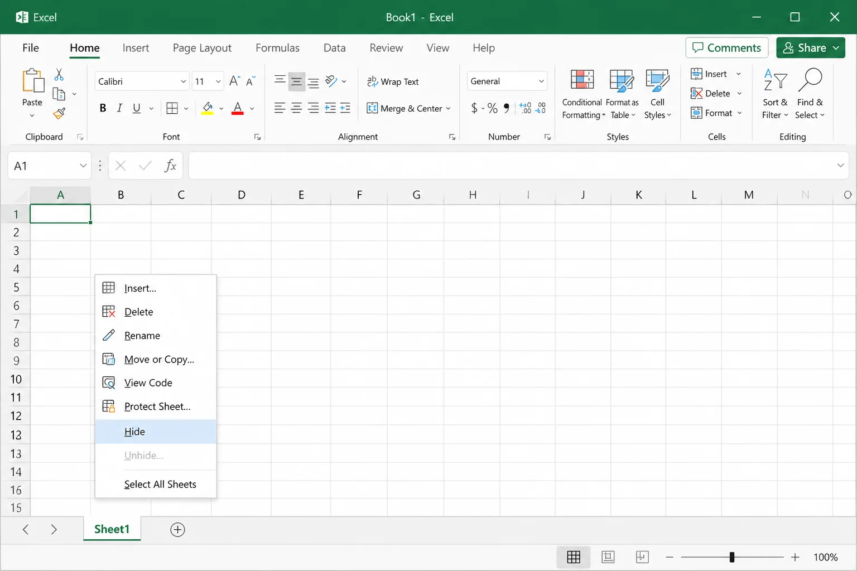
Task: Select Normal view in status bar
Action: (574, 557)
